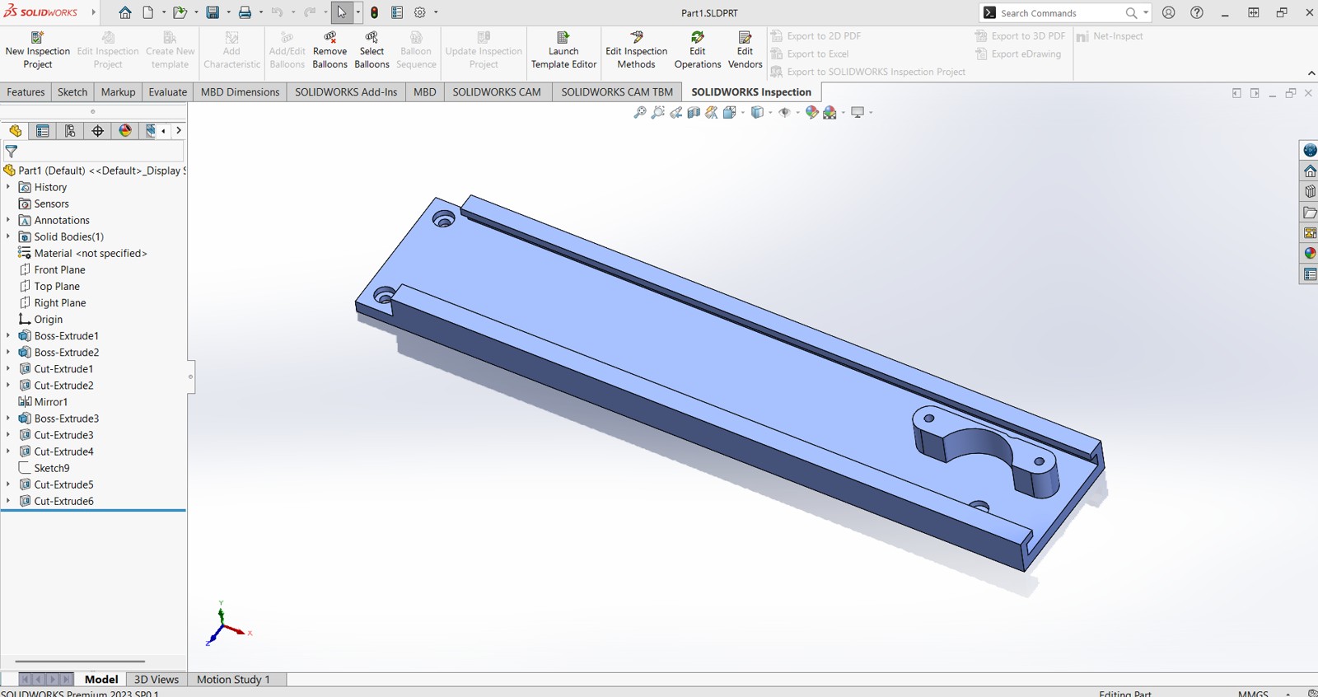Open the DisplayManager color wheel tab
This screenshot has height=697, width=1318.
(x=125, y=130)
